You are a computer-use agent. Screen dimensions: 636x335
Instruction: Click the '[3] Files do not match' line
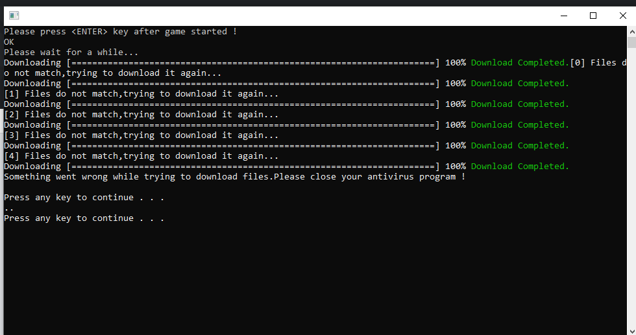[141, 135]
